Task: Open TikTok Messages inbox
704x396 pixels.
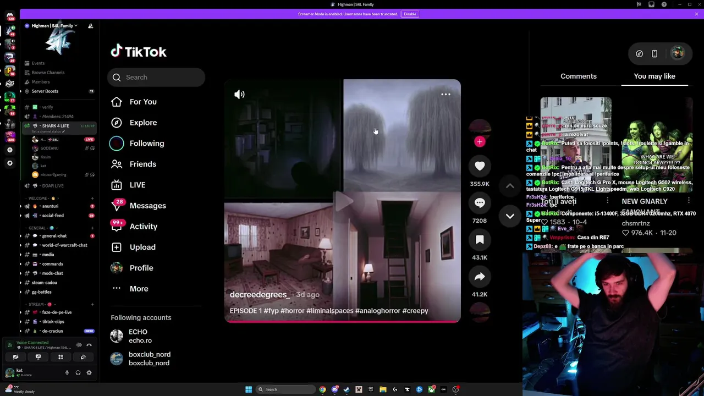Action: (147, 206)
